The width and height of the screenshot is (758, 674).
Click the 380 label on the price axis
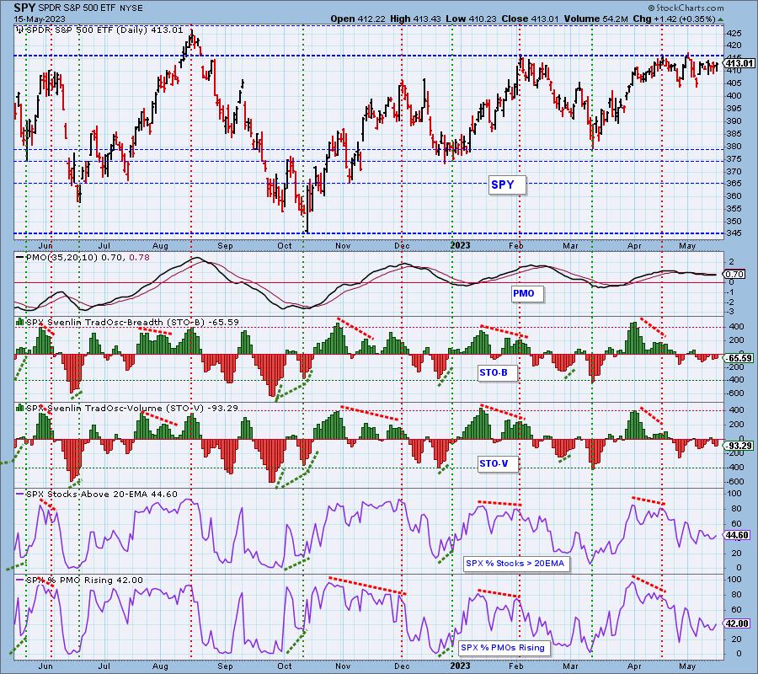(734, 147)
